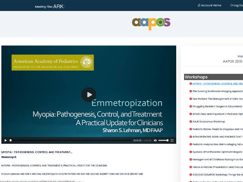Image resolution: width=243 pixels, height=182 pixels.
Task: Click play icon beside Adult Strabismus Workshop
Action: pos(191,122)
